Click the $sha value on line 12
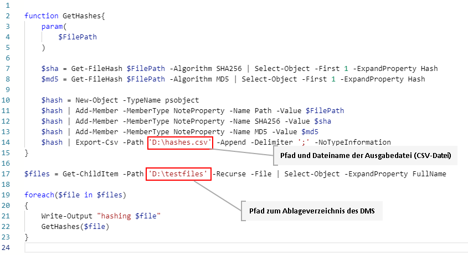Screen dimensions: 468x255 323,121
